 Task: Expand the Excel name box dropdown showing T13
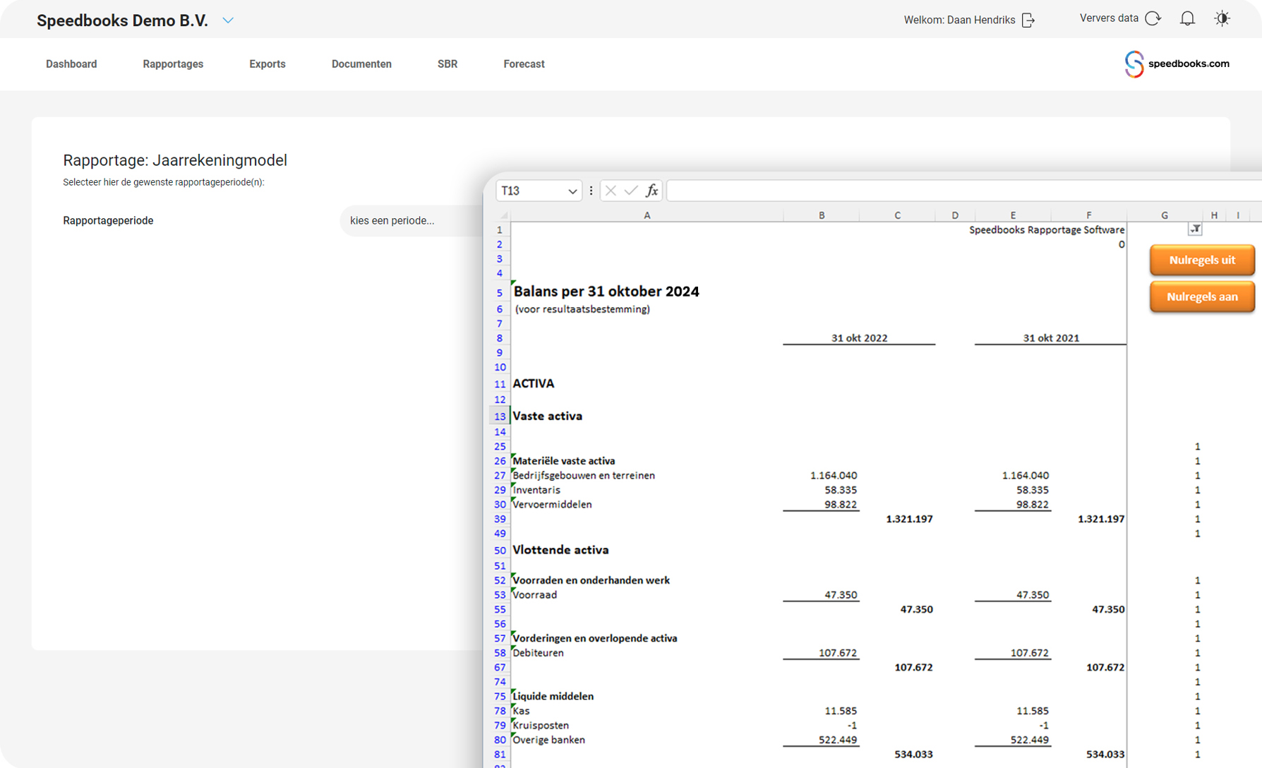pyautogui.click(x=572, y=191)
